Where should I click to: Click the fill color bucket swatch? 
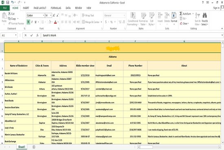[x=50, y=22]
